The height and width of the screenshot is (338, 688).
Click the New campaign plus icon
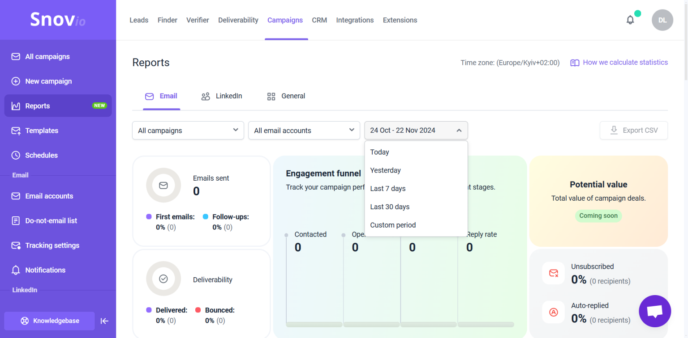point(16,81)
